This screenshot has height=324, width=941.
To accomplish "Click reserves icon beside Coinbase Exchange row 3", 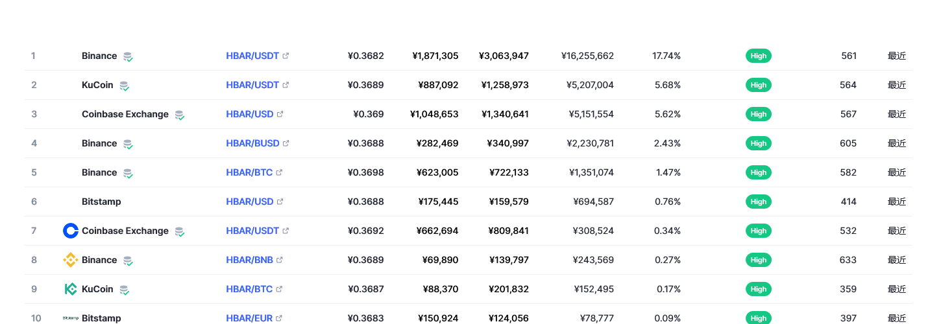I will (x=180, y=115).
